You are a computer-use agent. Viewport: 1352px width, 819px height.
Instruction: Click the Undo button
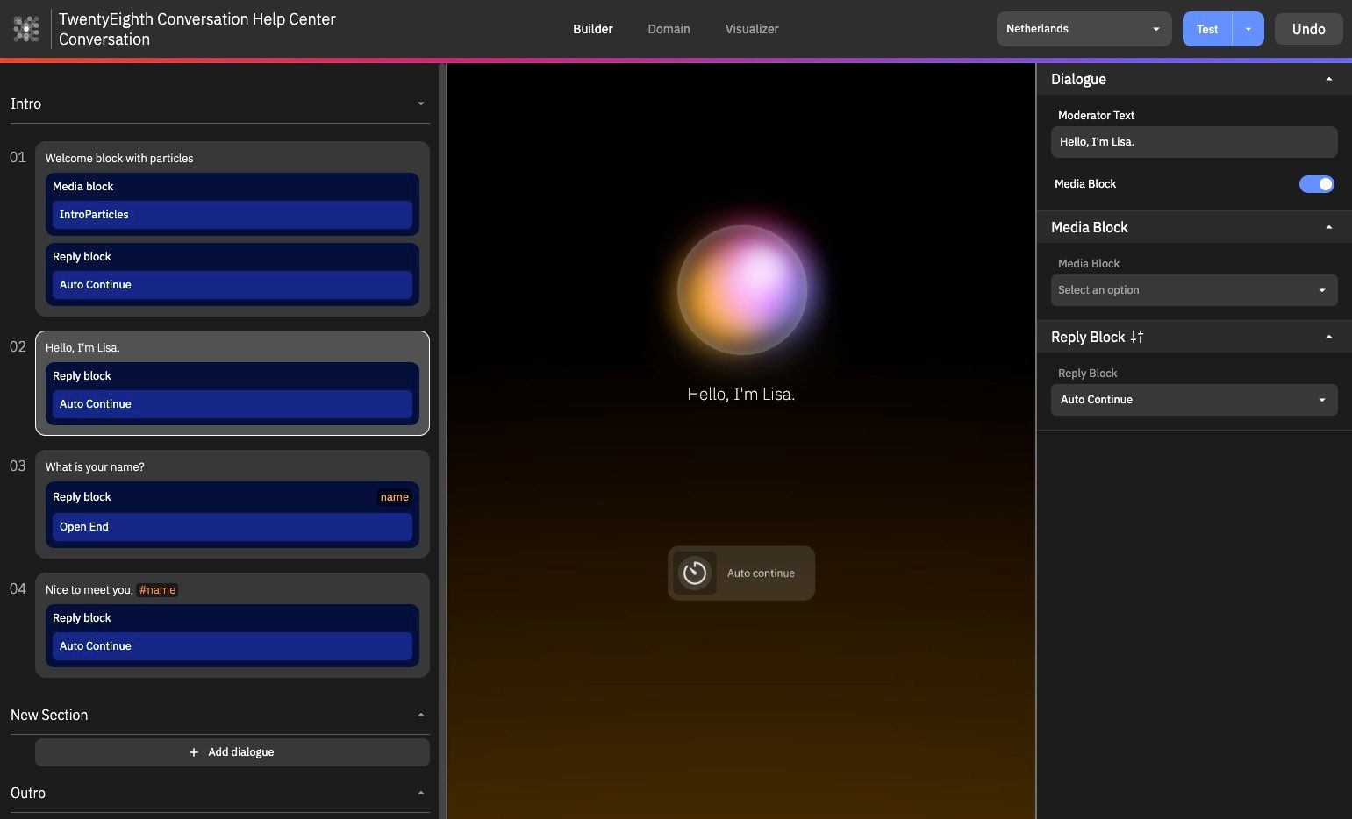tap(1308, 29)
